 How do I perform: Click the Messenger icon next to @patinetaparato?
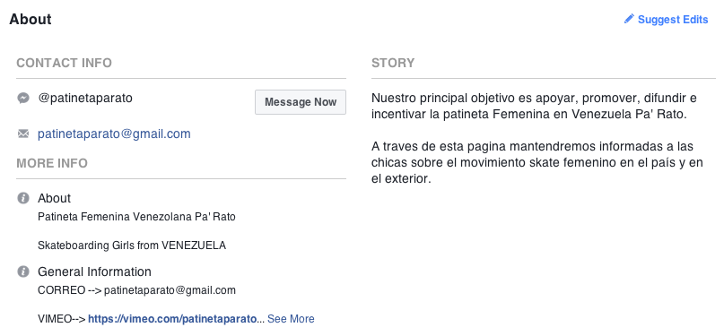pos(23,99)
